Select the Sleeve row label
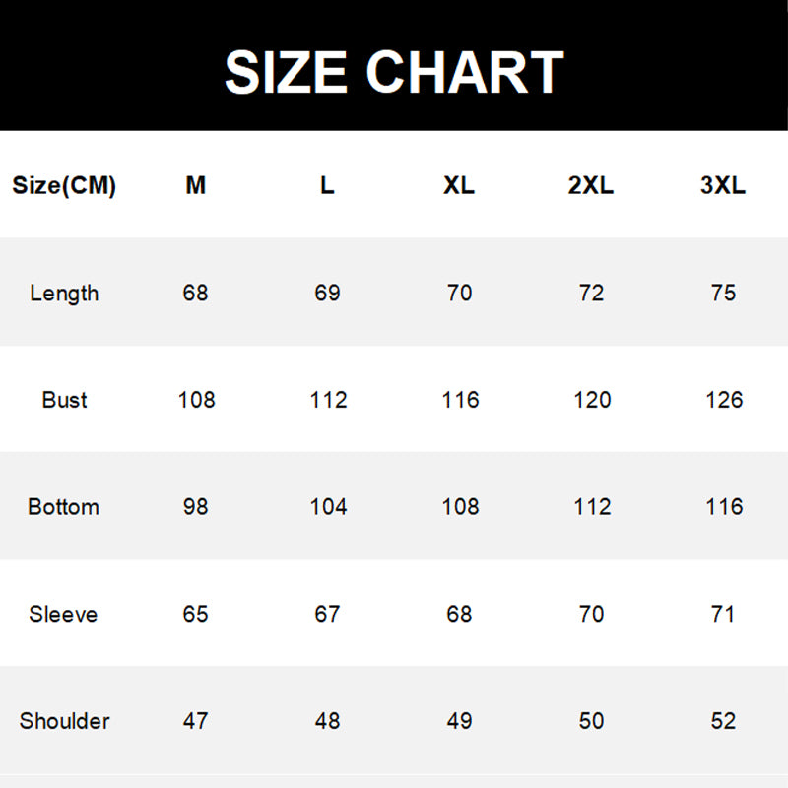This screenshot has height=788, width=788. tap(63, 614)
